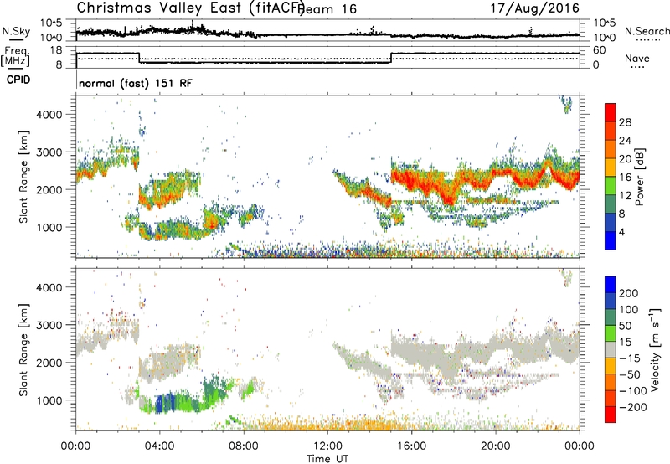Click the '20:00' time axis label
Viewport: 670px width, 464px height.
click(495, 446)
